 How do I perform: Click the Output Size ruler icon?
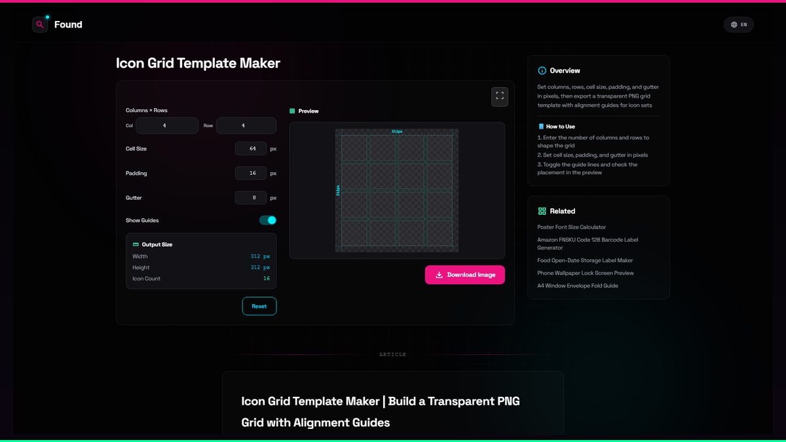(x=136, y=244)
